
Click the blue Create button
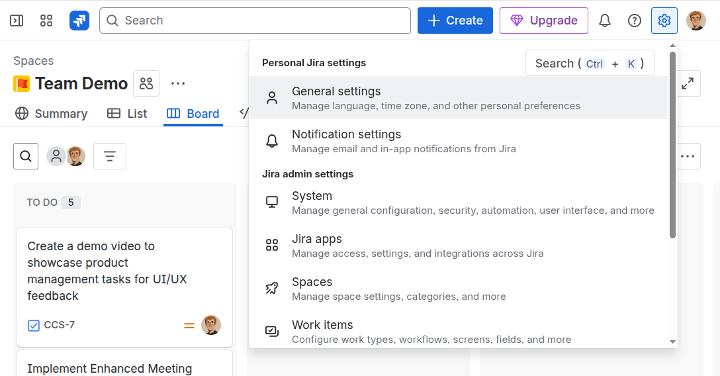click(455, 21)
